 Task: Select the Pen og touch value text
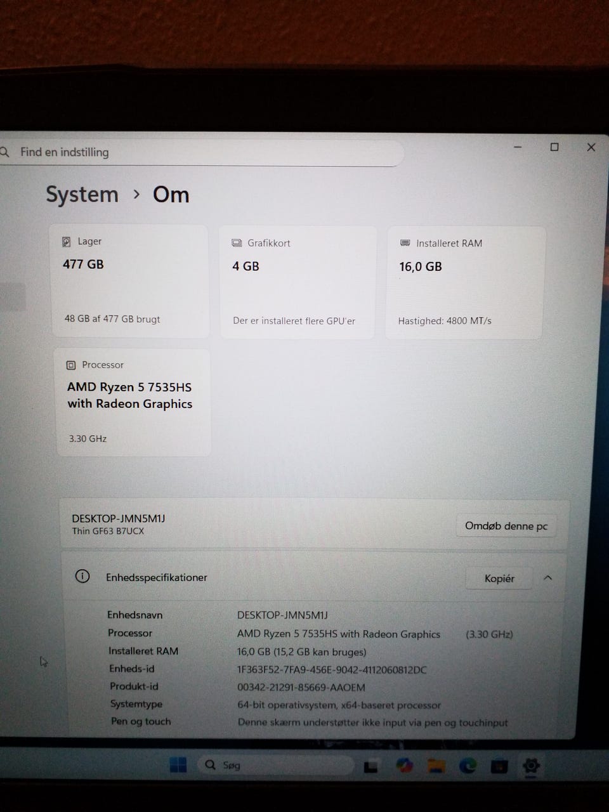pyautogui.click(x=372, y=722)
